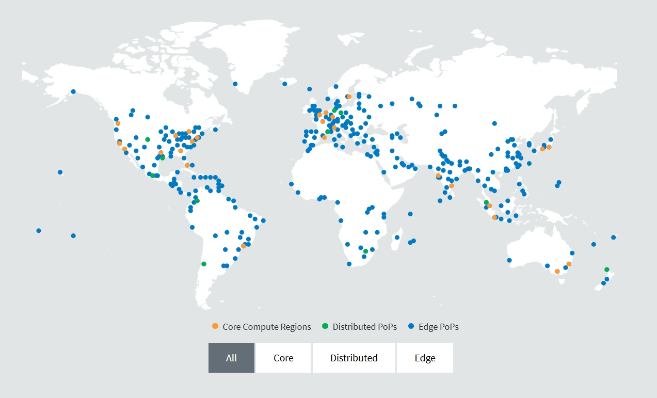Click the blue Edge PoP dot in Iceland
Viewport: 657px width, 398px height.
(x=284, y=84)
